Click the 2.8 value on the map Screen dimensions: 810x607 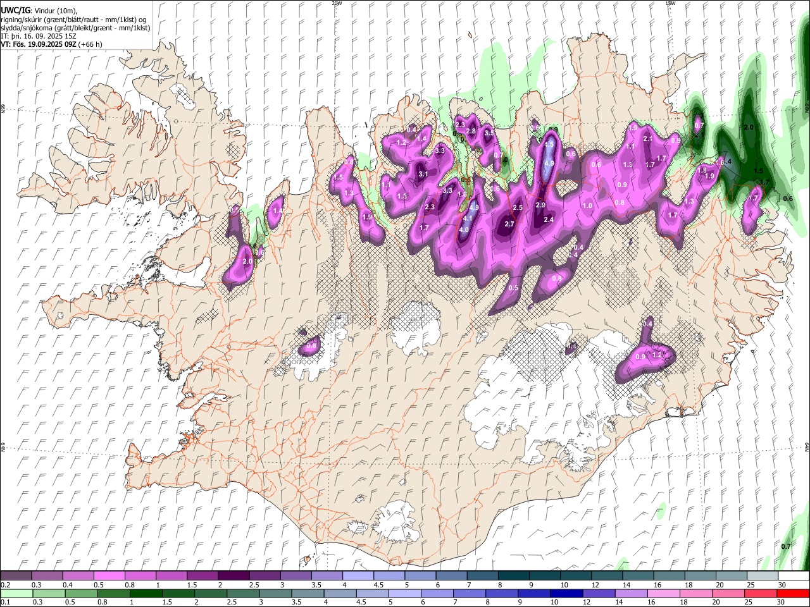coord(471,131)
